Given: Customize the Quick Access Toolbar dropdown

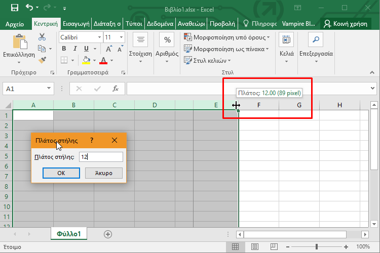Looking at the screenshot, I should click(64, 9).
